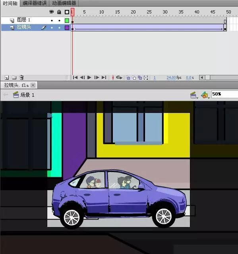
Task: Toggle the Loop playback icon
Action: click(x=119, y=78)
